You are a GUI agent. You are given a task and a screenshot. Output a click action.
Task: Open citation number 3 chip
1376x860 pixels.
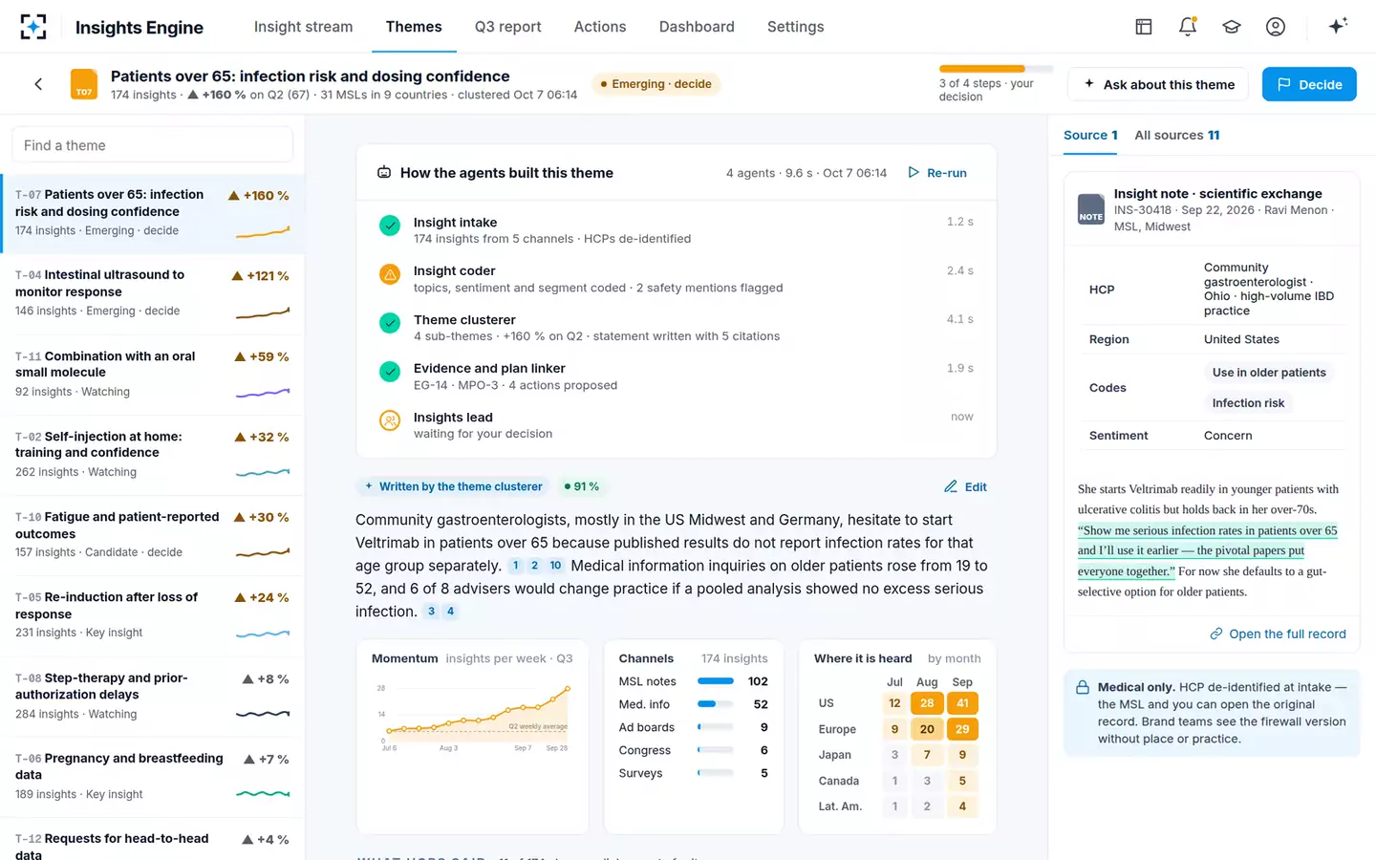point(432,612)
